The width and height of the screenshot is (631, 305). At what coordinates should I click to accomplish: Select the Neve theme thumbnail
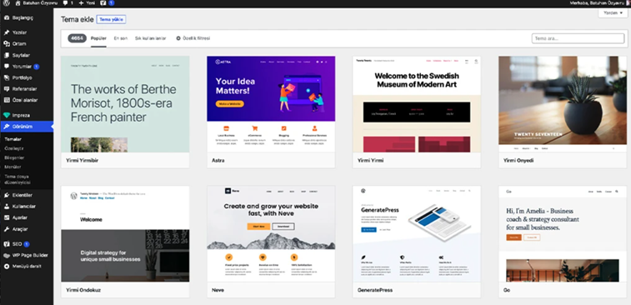pyautogui.click(x=271, y=234)
